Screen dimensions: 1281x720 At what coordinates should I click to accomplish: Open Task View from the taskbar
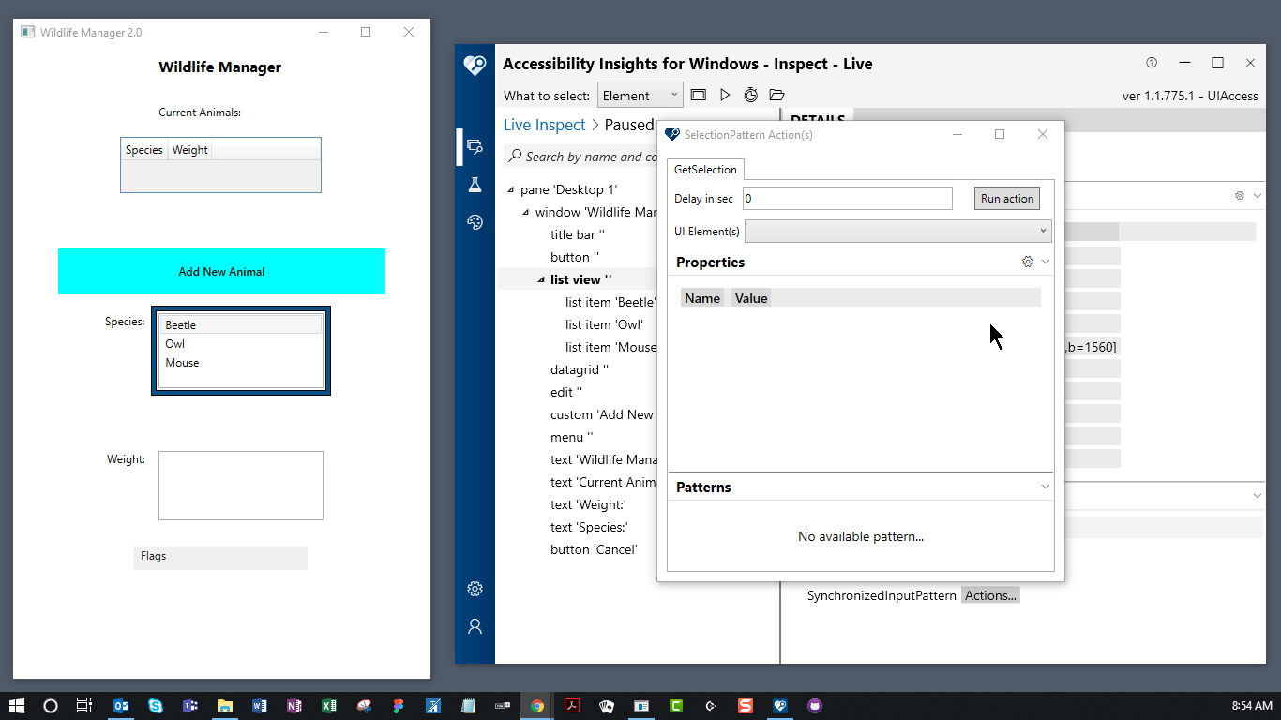tap(84, 706)
